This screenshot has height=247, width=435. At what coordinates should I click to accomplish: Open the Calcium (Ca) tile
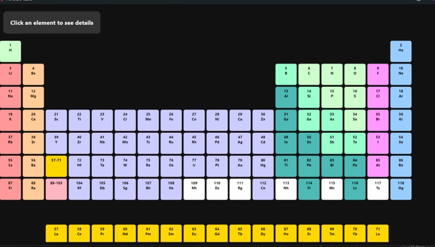[33, 120]
